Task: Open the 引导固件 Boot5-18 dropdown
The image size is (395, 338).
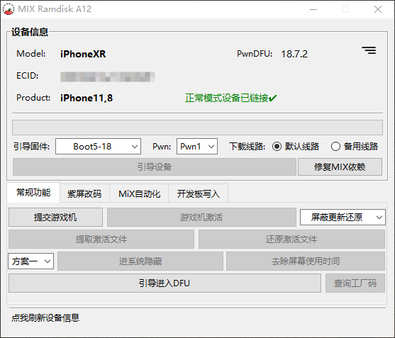Action: coord(99,146)
